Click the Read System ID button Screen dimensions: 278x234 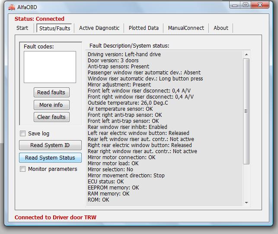(x=50, y=145)
